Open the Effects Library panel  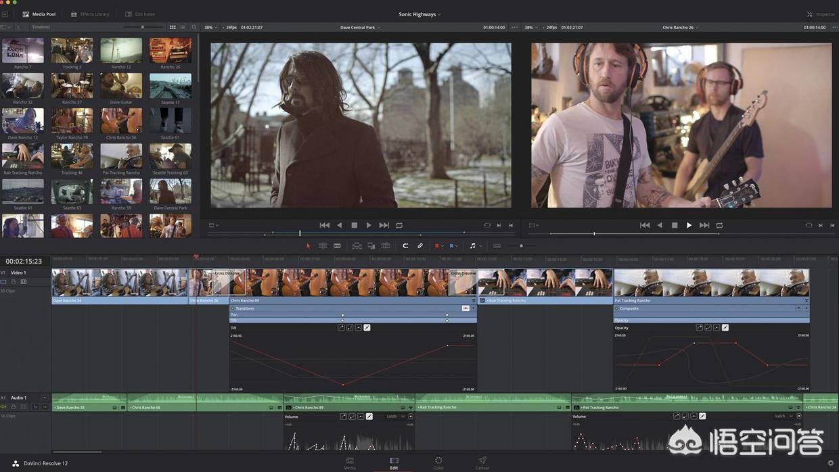click(x=90, y=14)
